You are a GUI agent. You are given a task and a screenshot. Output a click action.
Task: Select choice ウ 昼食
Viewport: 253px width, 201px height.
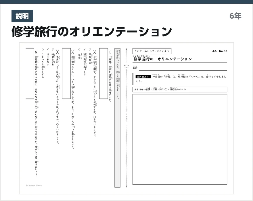pyautogui.click(x=79, y=53)
